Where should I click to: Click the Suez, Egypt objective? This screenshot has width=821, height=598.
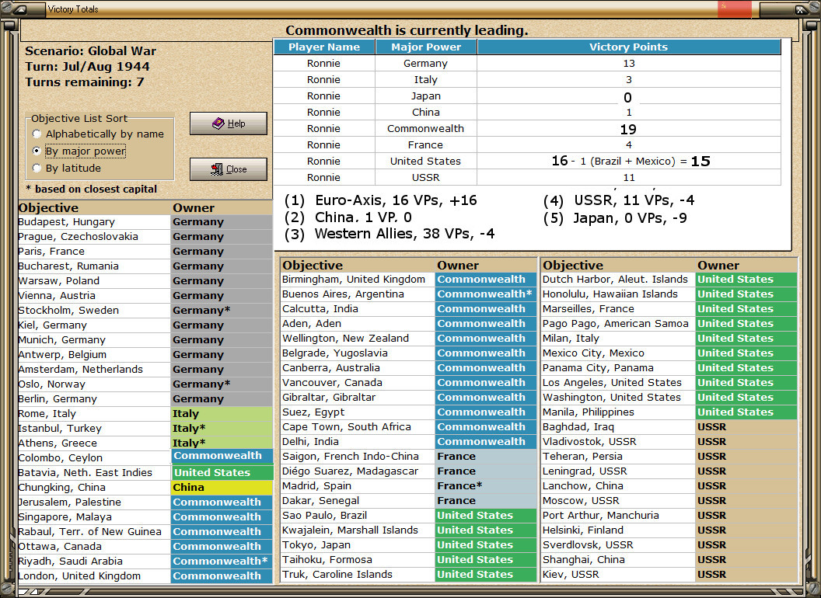[313, 412]
